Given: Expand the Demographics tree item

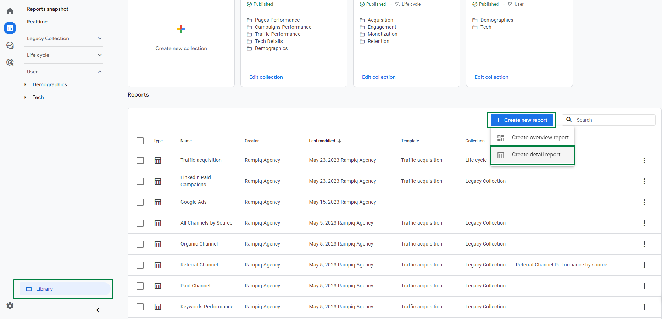Looking at the screenshot, I should coord(25,84).
